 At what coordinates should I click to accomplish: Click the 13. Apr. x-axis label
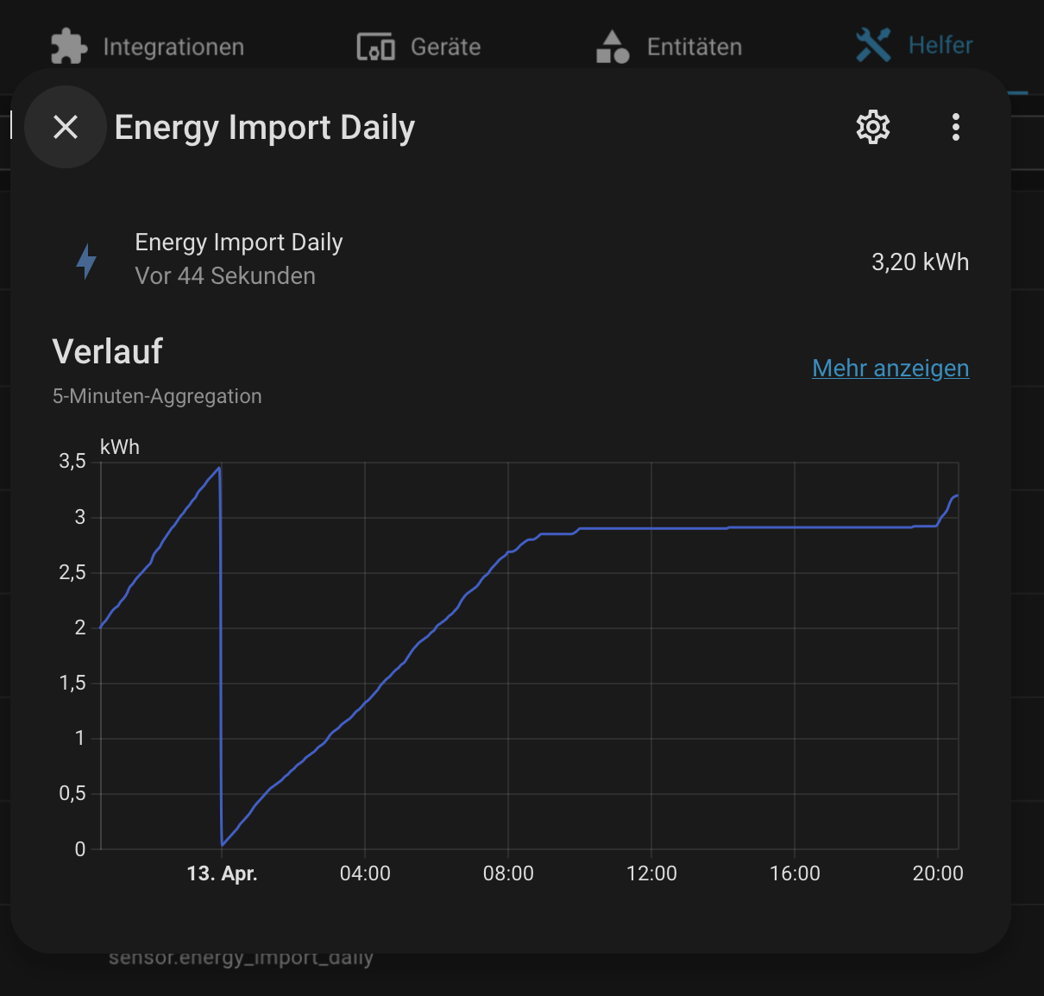tap(222, 873)
